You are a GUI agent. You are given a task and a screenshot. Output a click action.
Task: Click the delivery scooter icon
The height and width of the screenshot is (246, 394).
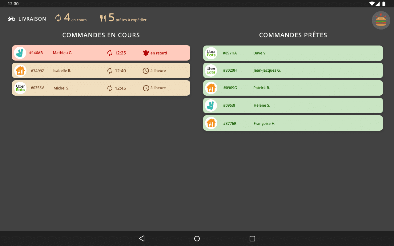click(11, 19)
